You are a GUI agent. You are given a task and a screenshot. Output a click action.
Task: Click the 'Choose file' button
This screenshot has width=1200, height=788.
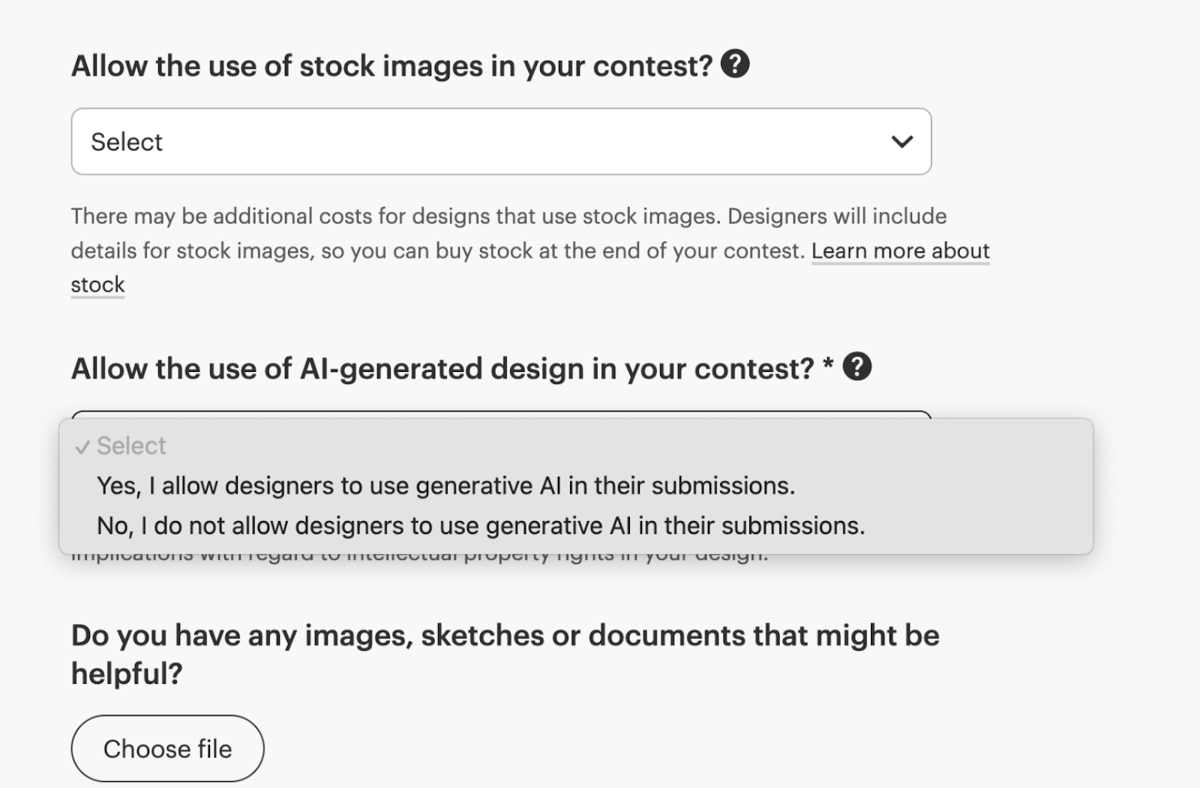[167, 748]
